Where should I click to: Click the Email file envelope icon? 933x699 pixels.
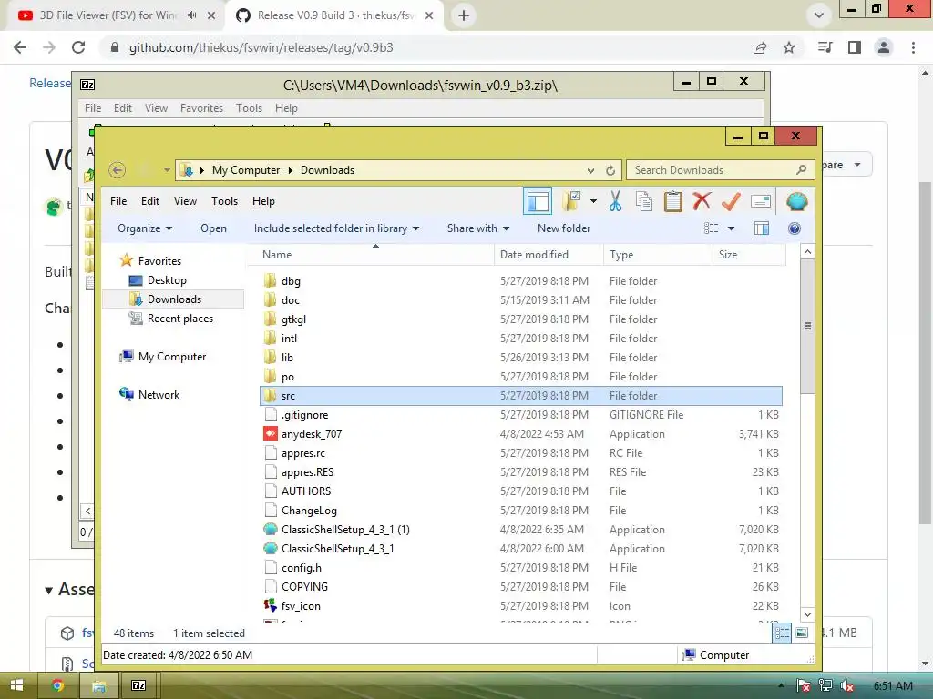pos(761,201)
